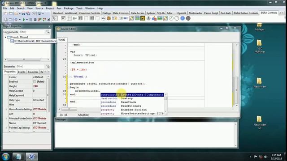Click the properties filter input field

pos(30,67)
